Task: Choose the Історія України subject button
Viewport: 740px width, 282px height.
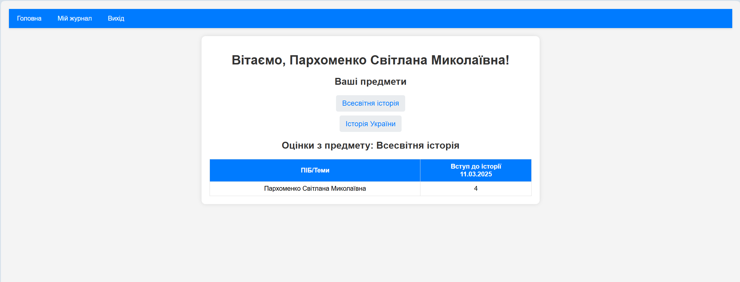Action: 370,124
